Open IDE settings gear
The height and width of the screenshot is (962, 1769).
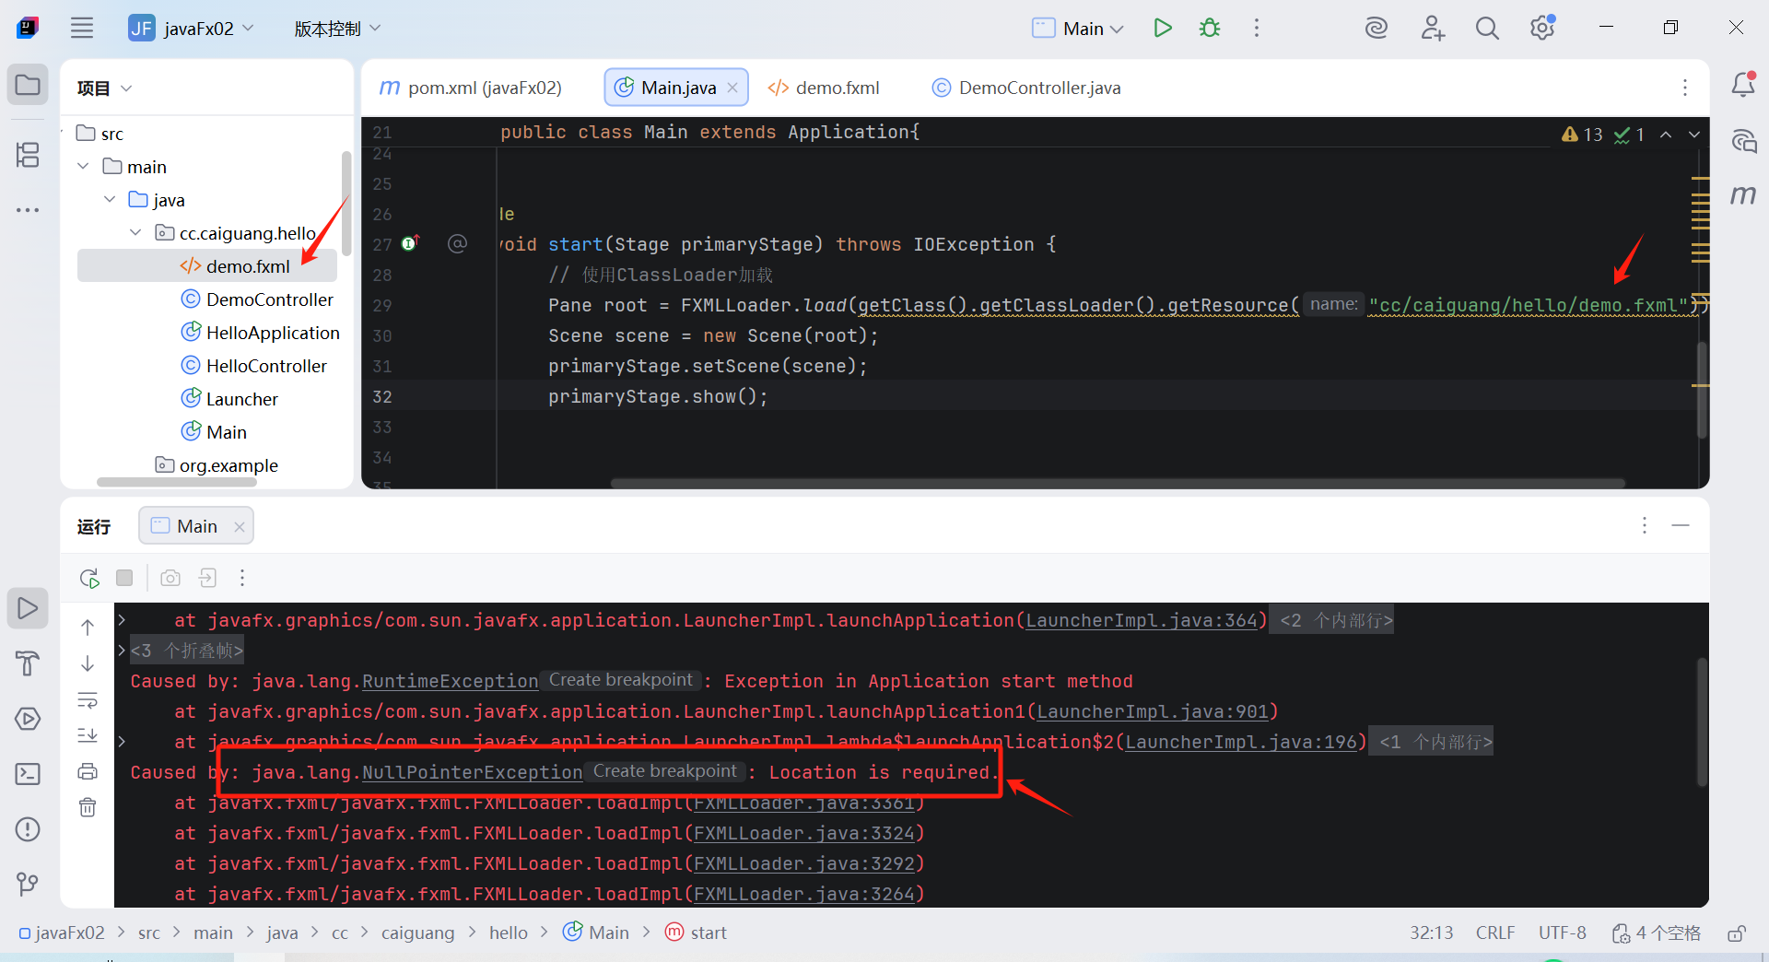point(1542,28)
